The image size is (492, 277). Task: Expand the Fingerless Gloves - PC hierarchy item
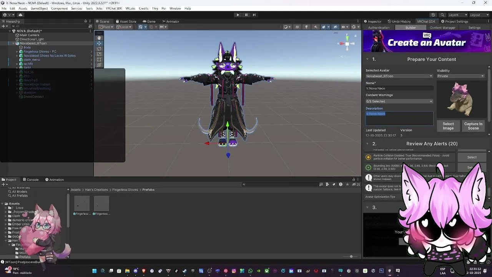[17, 52]
